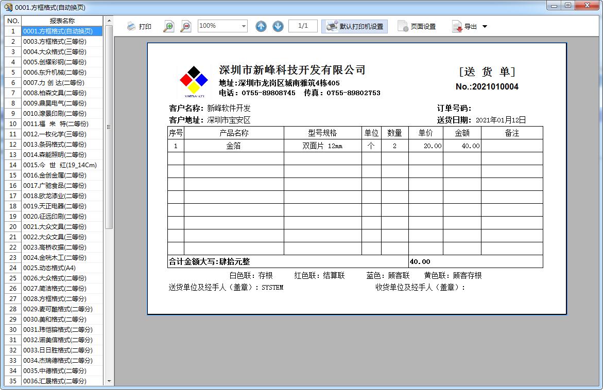Go to next page with down arrow
603x390 pixels.
point(278,26)
